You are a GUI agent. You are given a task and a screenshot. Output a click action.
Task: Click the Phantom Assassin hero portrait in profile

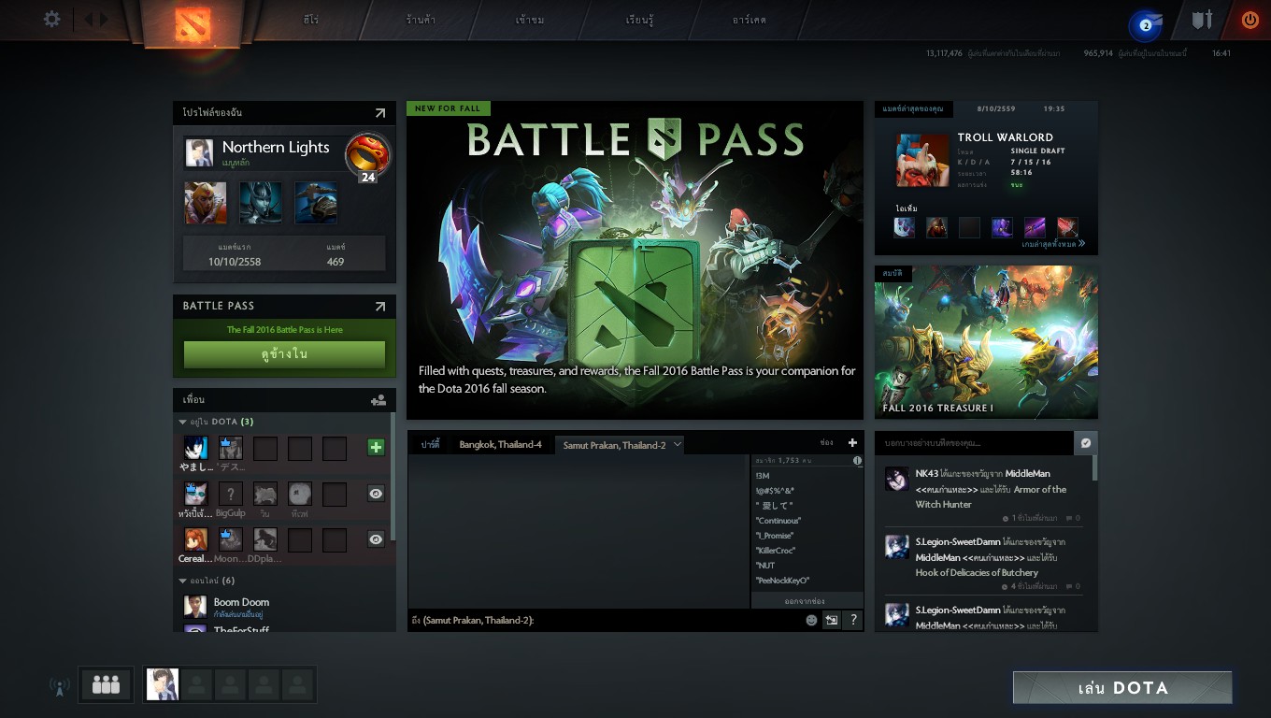tap(261, 203)
